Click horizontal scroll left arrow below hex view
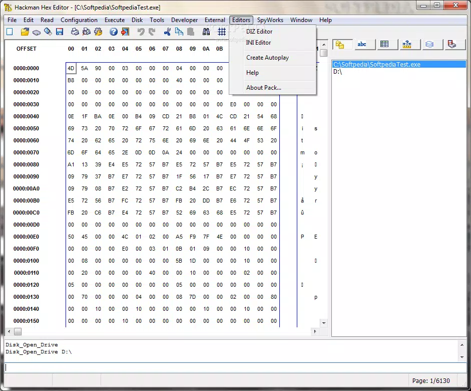This screenshot has width=471, height=391. pos(9,331)
